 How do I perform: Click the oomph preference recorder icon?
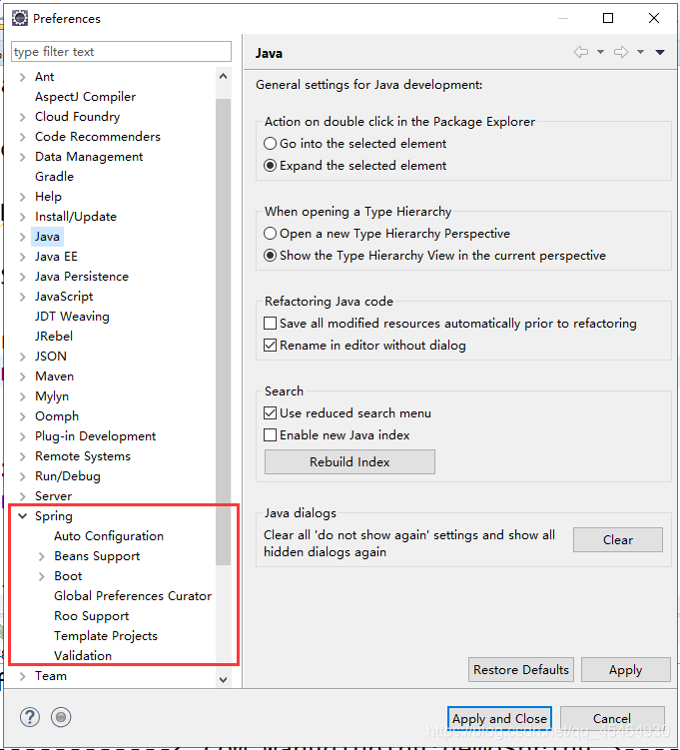pyautogui.click(x=61, y=717)
